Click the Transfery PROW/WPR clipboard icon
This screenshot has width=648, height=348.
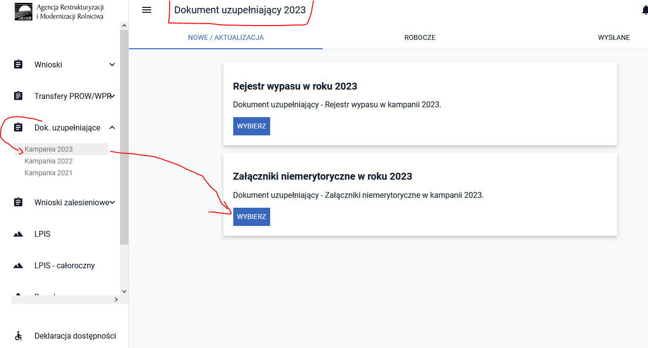(x=18, y=96)
